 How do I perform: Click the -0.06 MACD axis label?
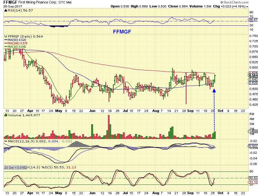click(253, 164)
